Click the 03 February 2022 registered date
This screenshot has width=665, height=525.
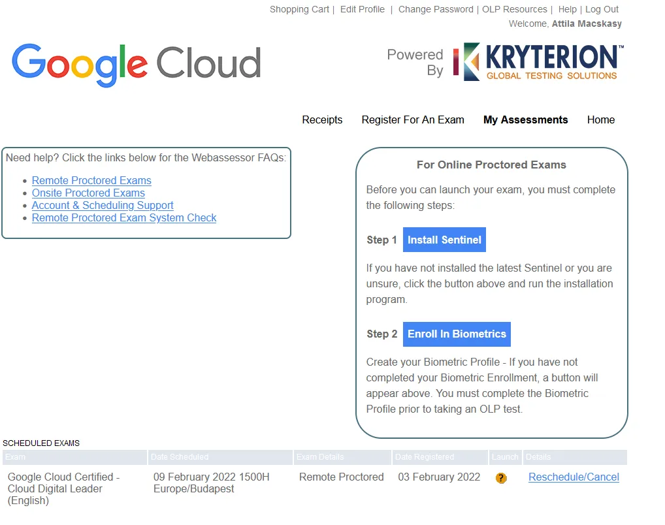[x=439, y=477]
